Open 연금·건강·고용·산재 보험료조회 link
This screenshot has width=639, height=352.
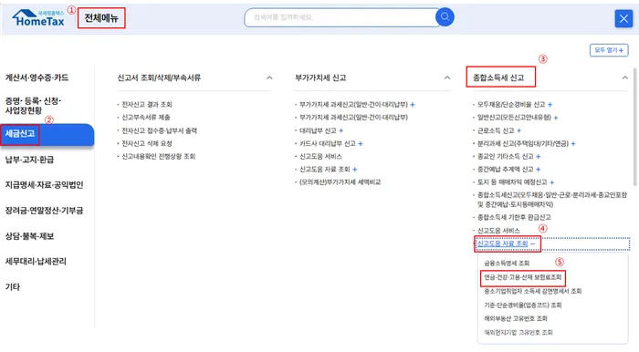pyautogui.click(x=523, y=277)
